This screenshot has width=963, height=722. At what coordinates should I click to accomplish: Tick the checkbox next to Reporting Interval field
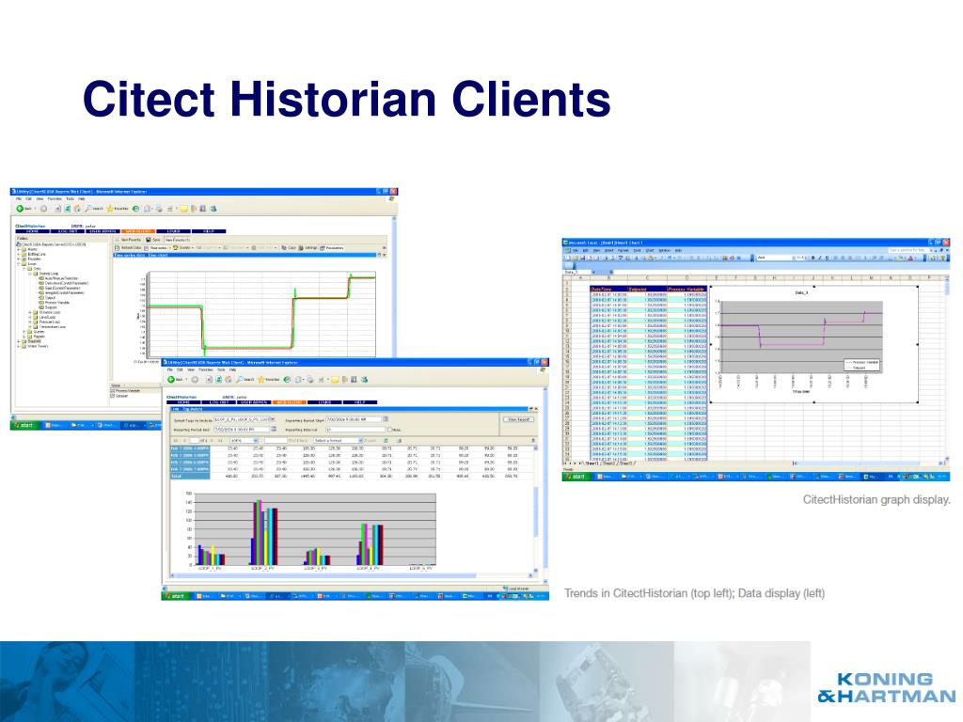click(390, 429)
